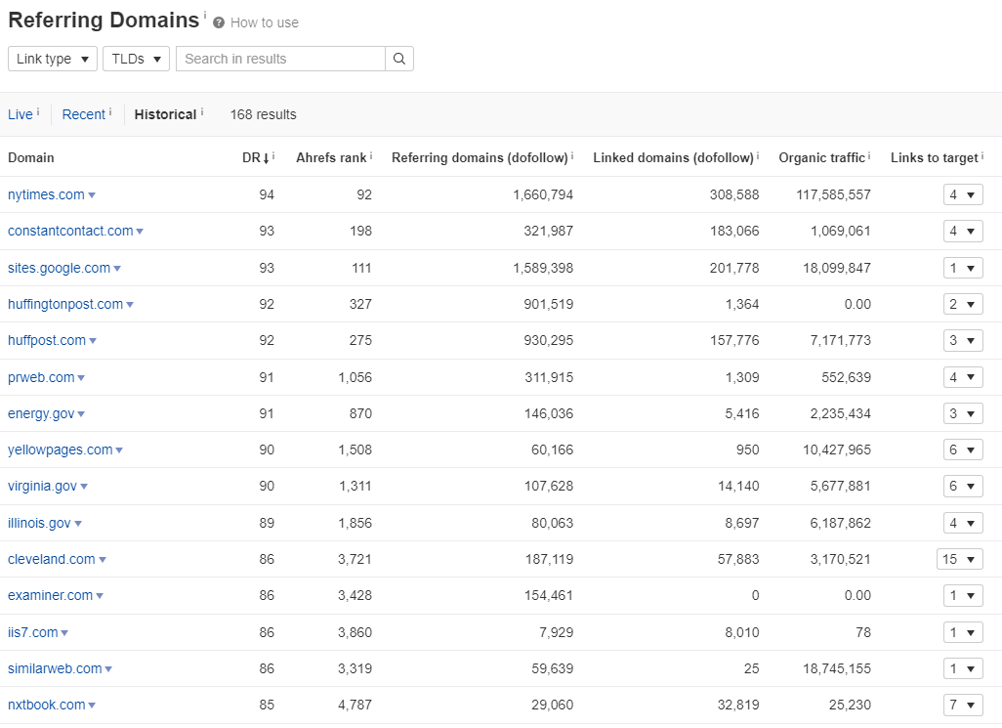Open the similarweb.com domain link
The width and height of the screenshot is (1002, 728).
(55, 668)
